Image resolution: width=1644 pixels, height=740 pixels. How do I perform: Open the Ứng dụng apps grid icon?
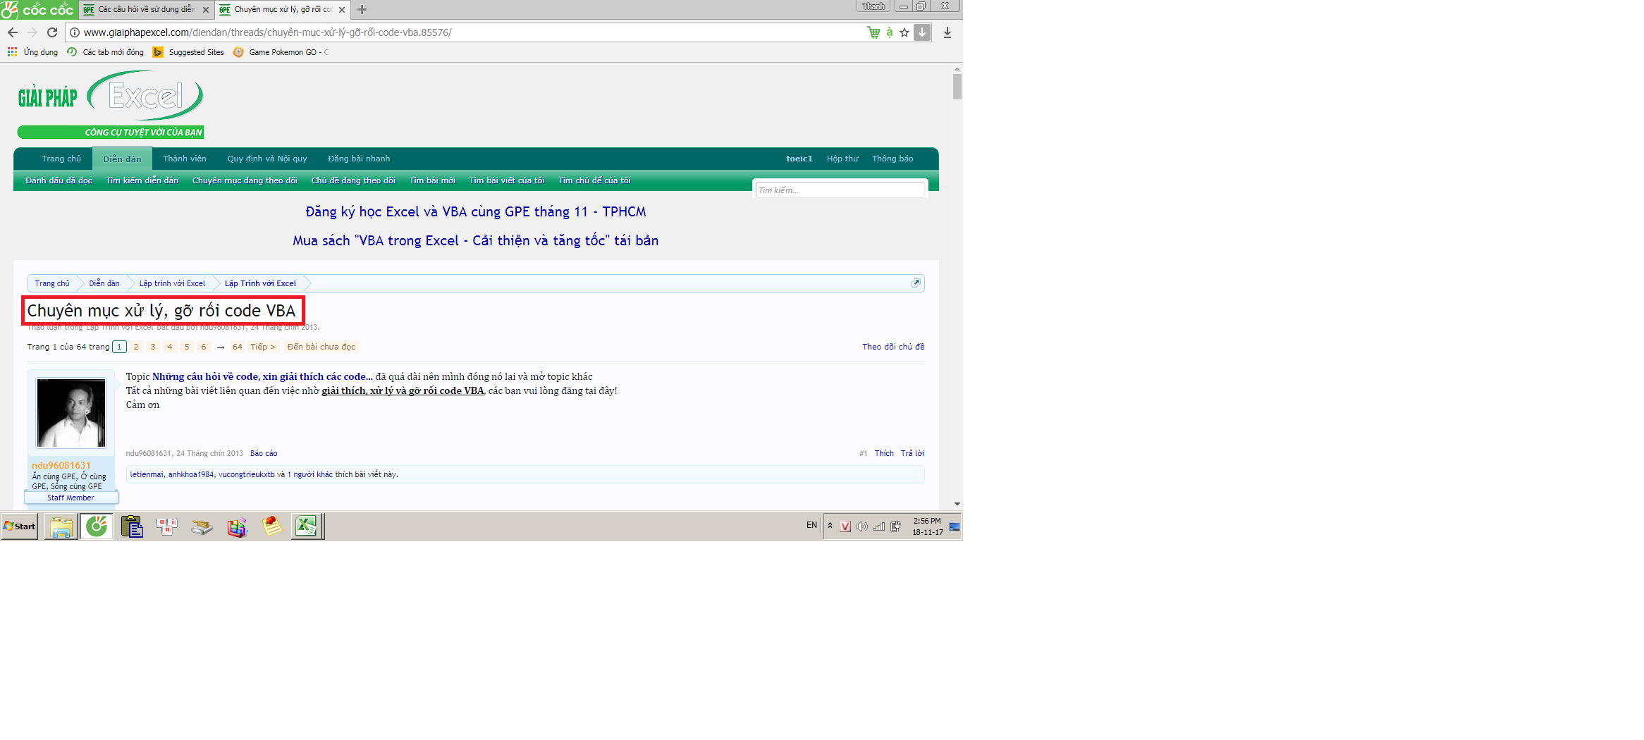pyautogui.click(x=12, y=52)
